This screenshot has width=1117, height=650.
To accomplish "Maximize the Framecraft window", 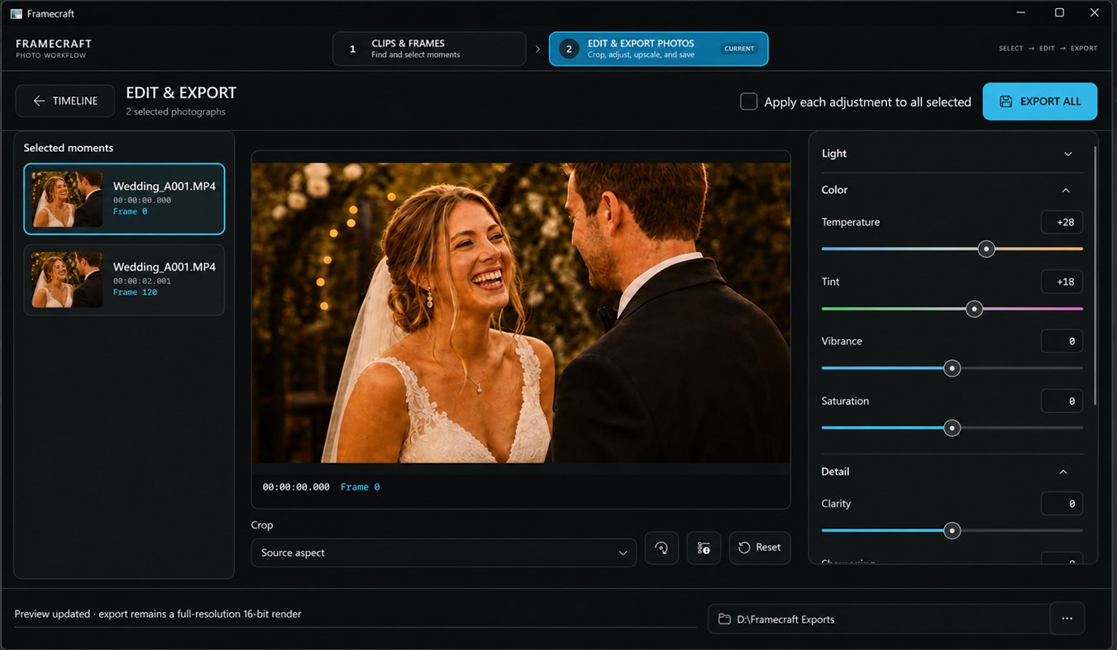I will [1059, 12].
